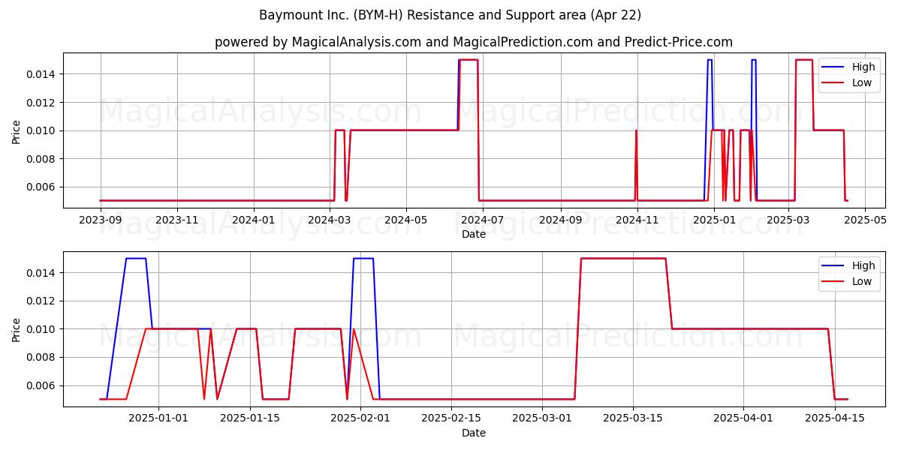Click blue line sample in top chart legend

pyautogui.click(x=833, y=67)
